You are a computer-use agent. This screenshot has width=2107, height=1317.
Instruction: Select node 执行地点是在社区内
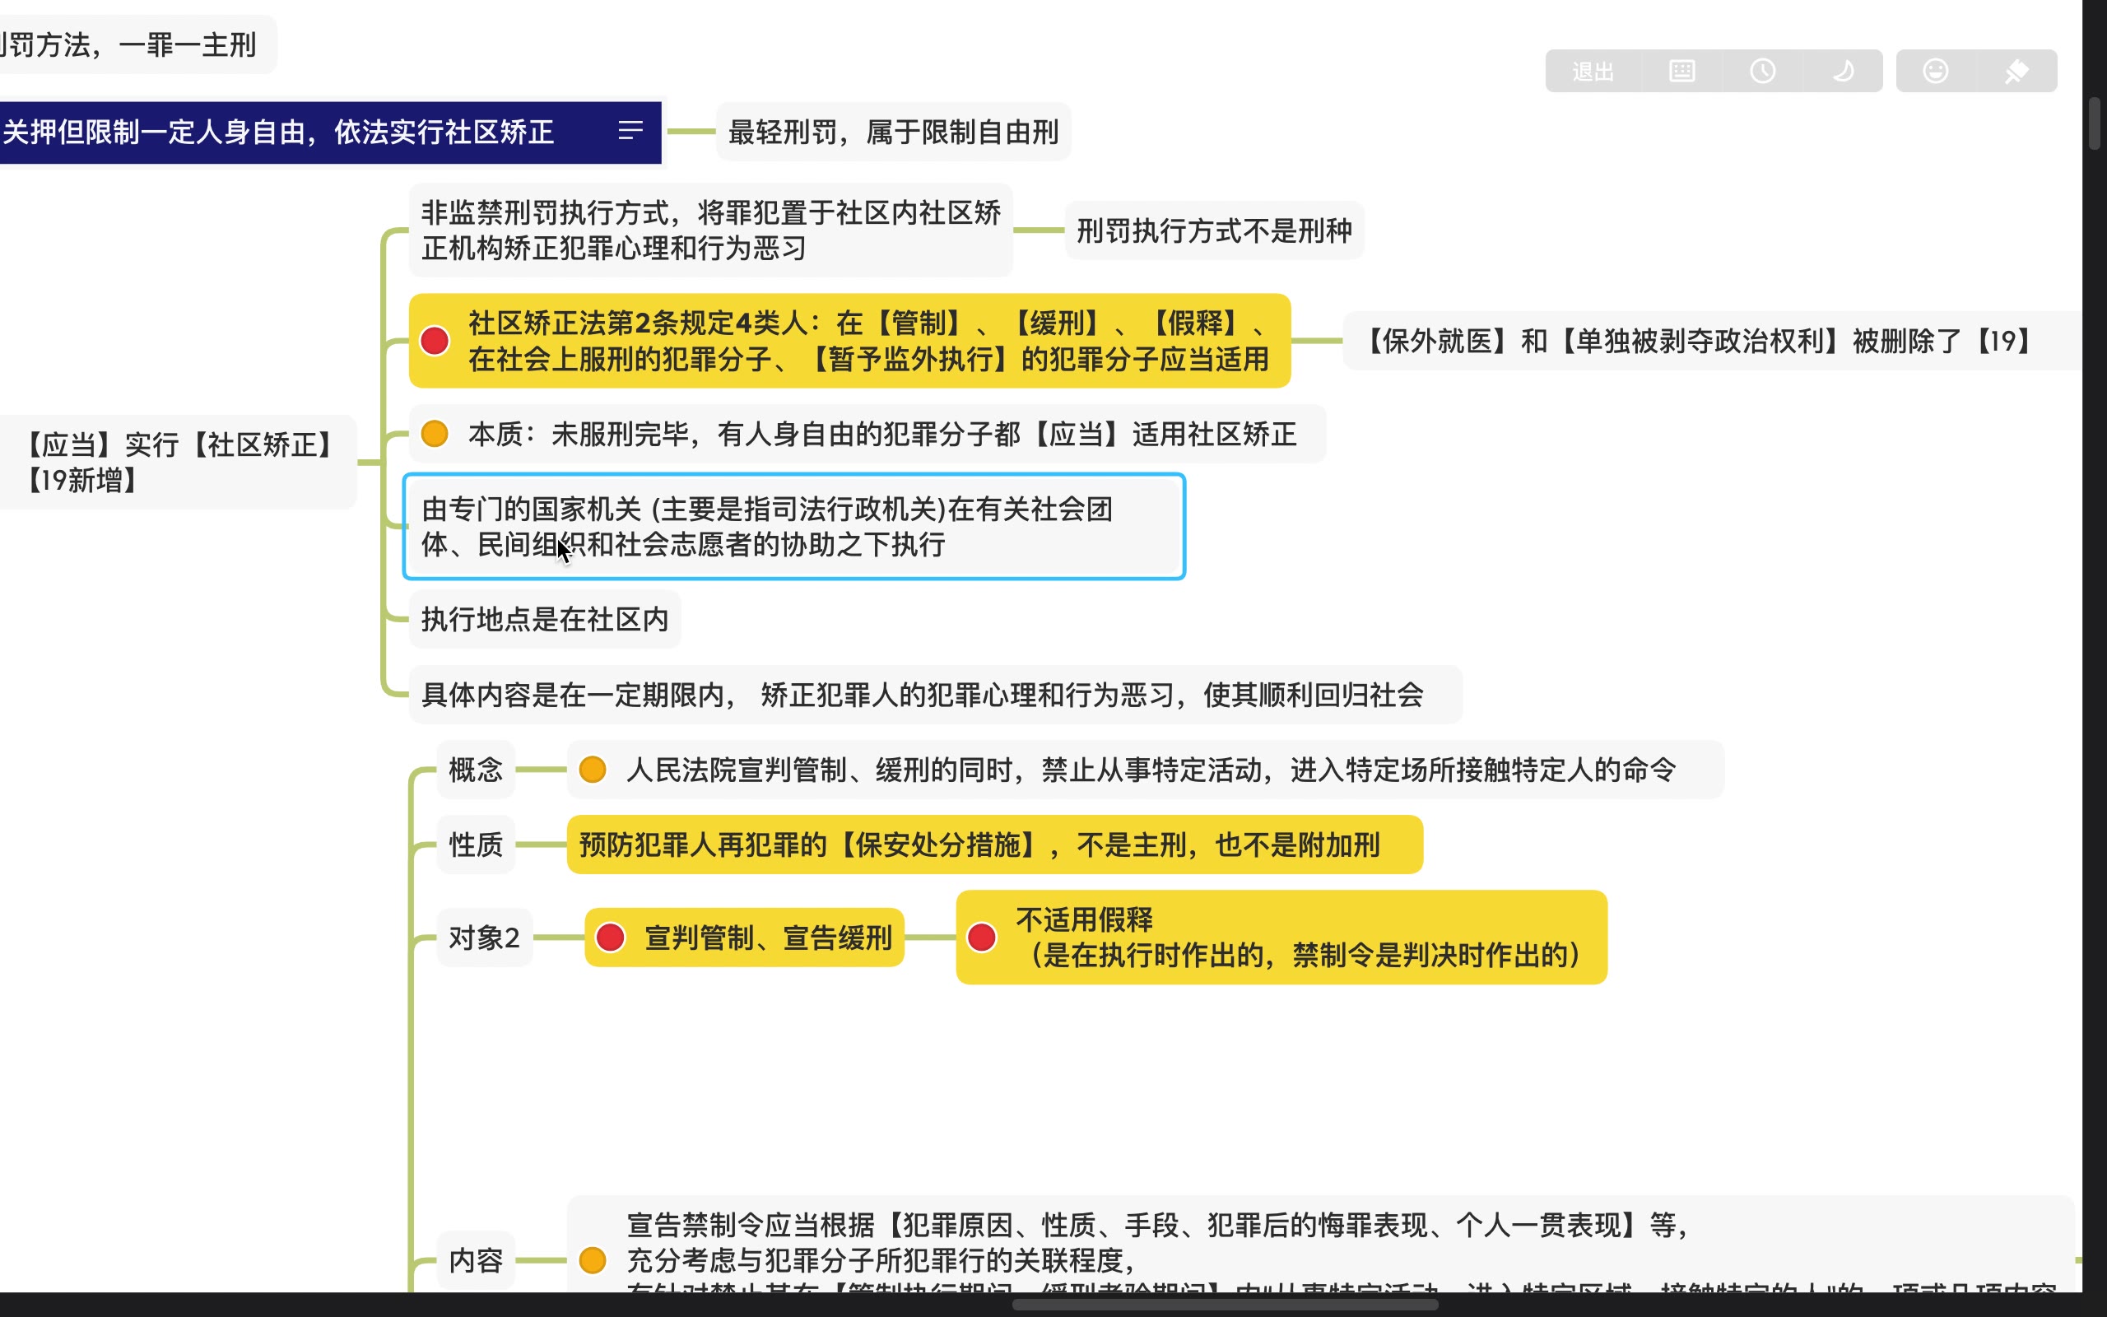point(545,619)
